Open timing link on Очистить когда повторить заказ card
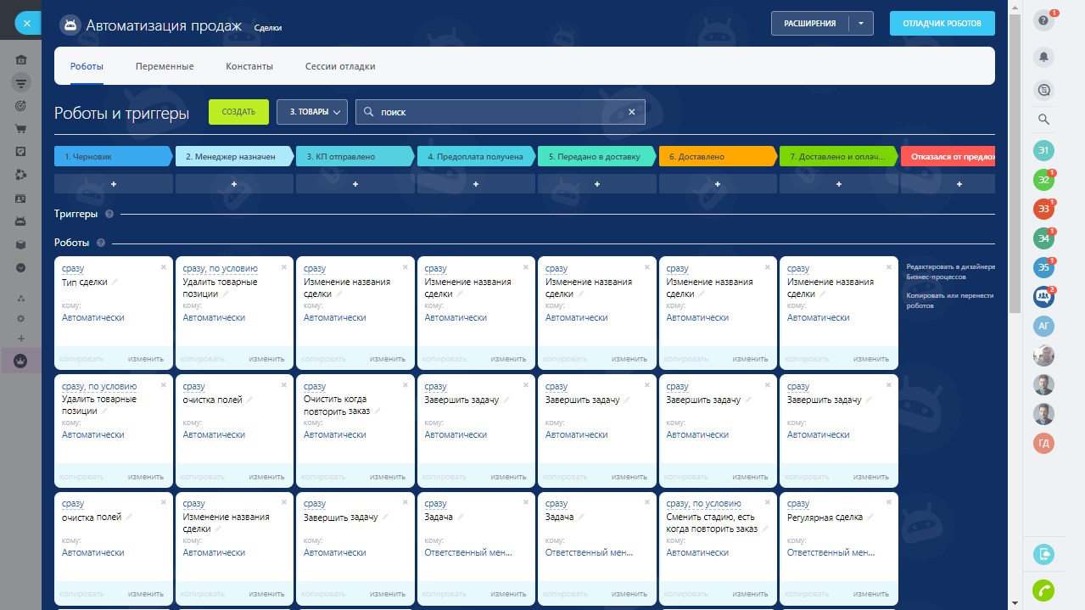 coord(315,386)
